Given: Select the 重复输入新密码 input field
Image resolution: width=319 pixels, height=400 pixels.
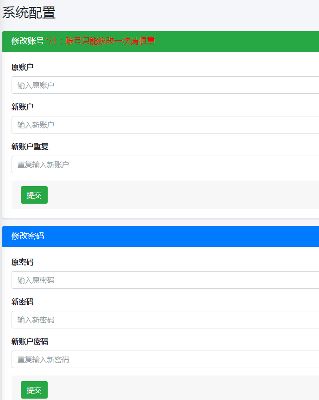Looking at the screenshot, I should pyautogui.click(x=165, y=359).
